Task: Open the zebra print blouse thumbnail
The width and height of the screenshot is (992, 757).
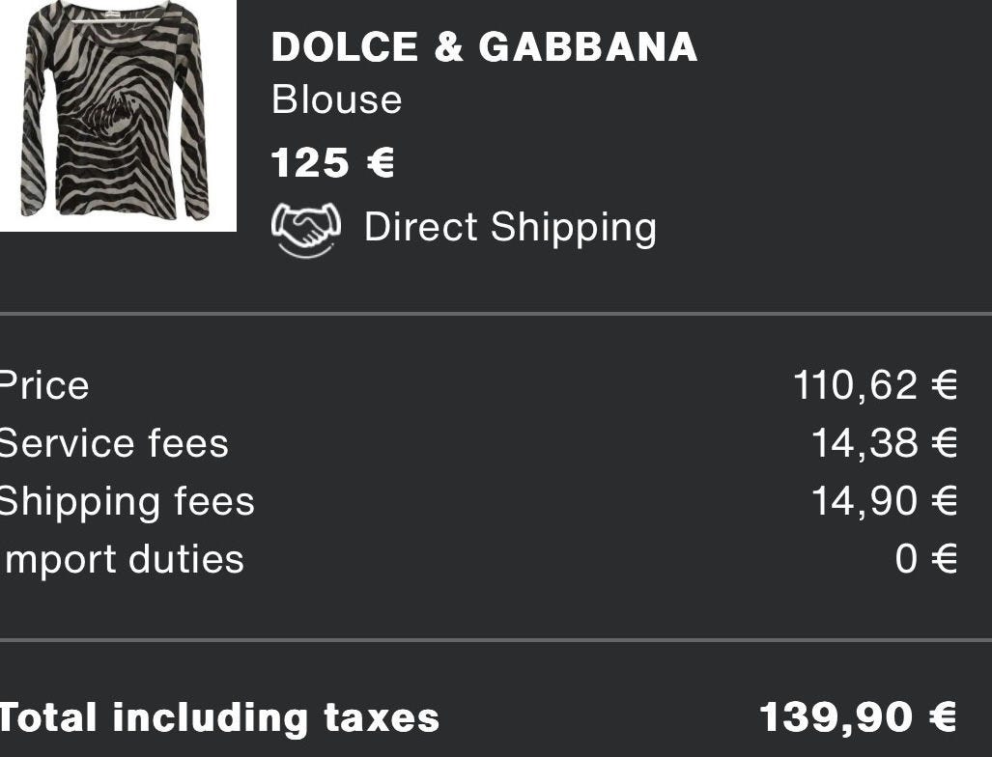Action: (118, 116)
